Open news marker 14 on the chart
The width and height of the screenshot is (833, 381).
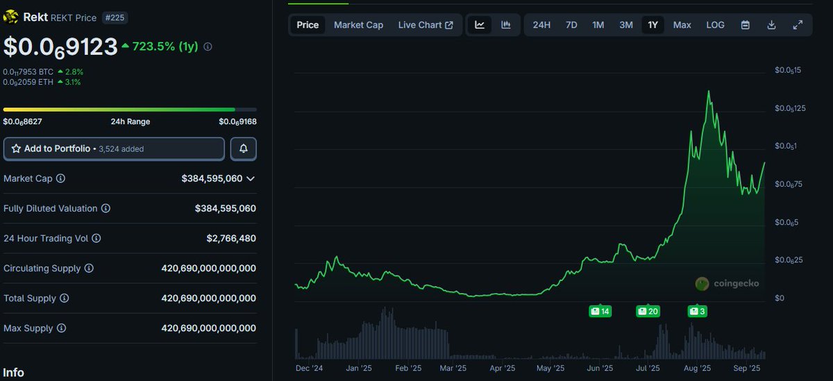tap(600, 311)
